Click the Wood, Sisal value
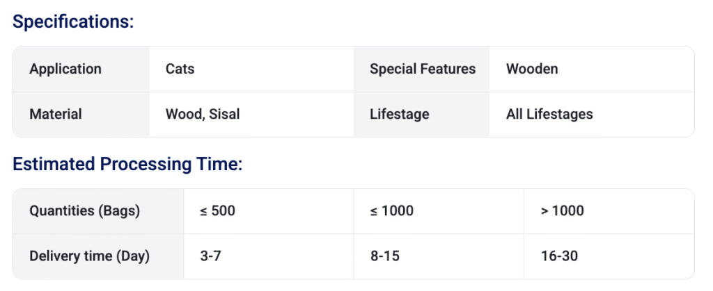Viewport: 713px width, 291px height. (x=203, y=114)
